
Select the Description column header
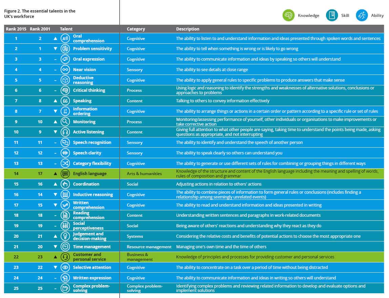click(187, 29)
